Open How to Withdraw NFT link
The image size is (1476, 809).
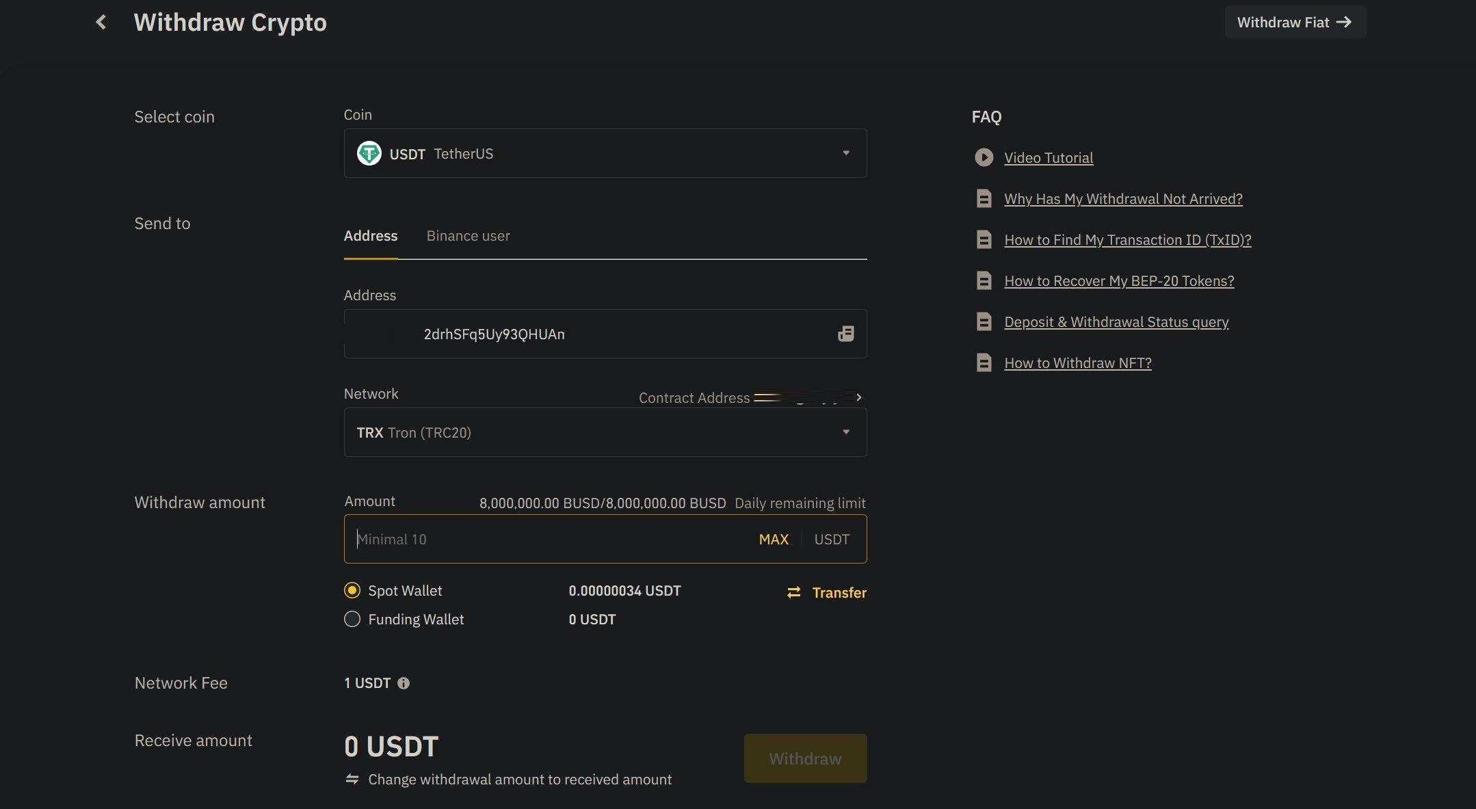[x=1077, y=362]
